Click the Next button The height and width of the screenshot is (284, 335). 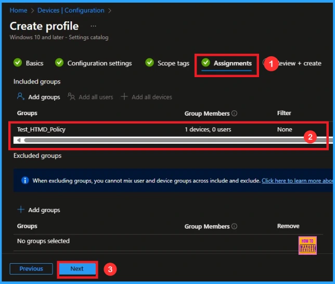77,268
